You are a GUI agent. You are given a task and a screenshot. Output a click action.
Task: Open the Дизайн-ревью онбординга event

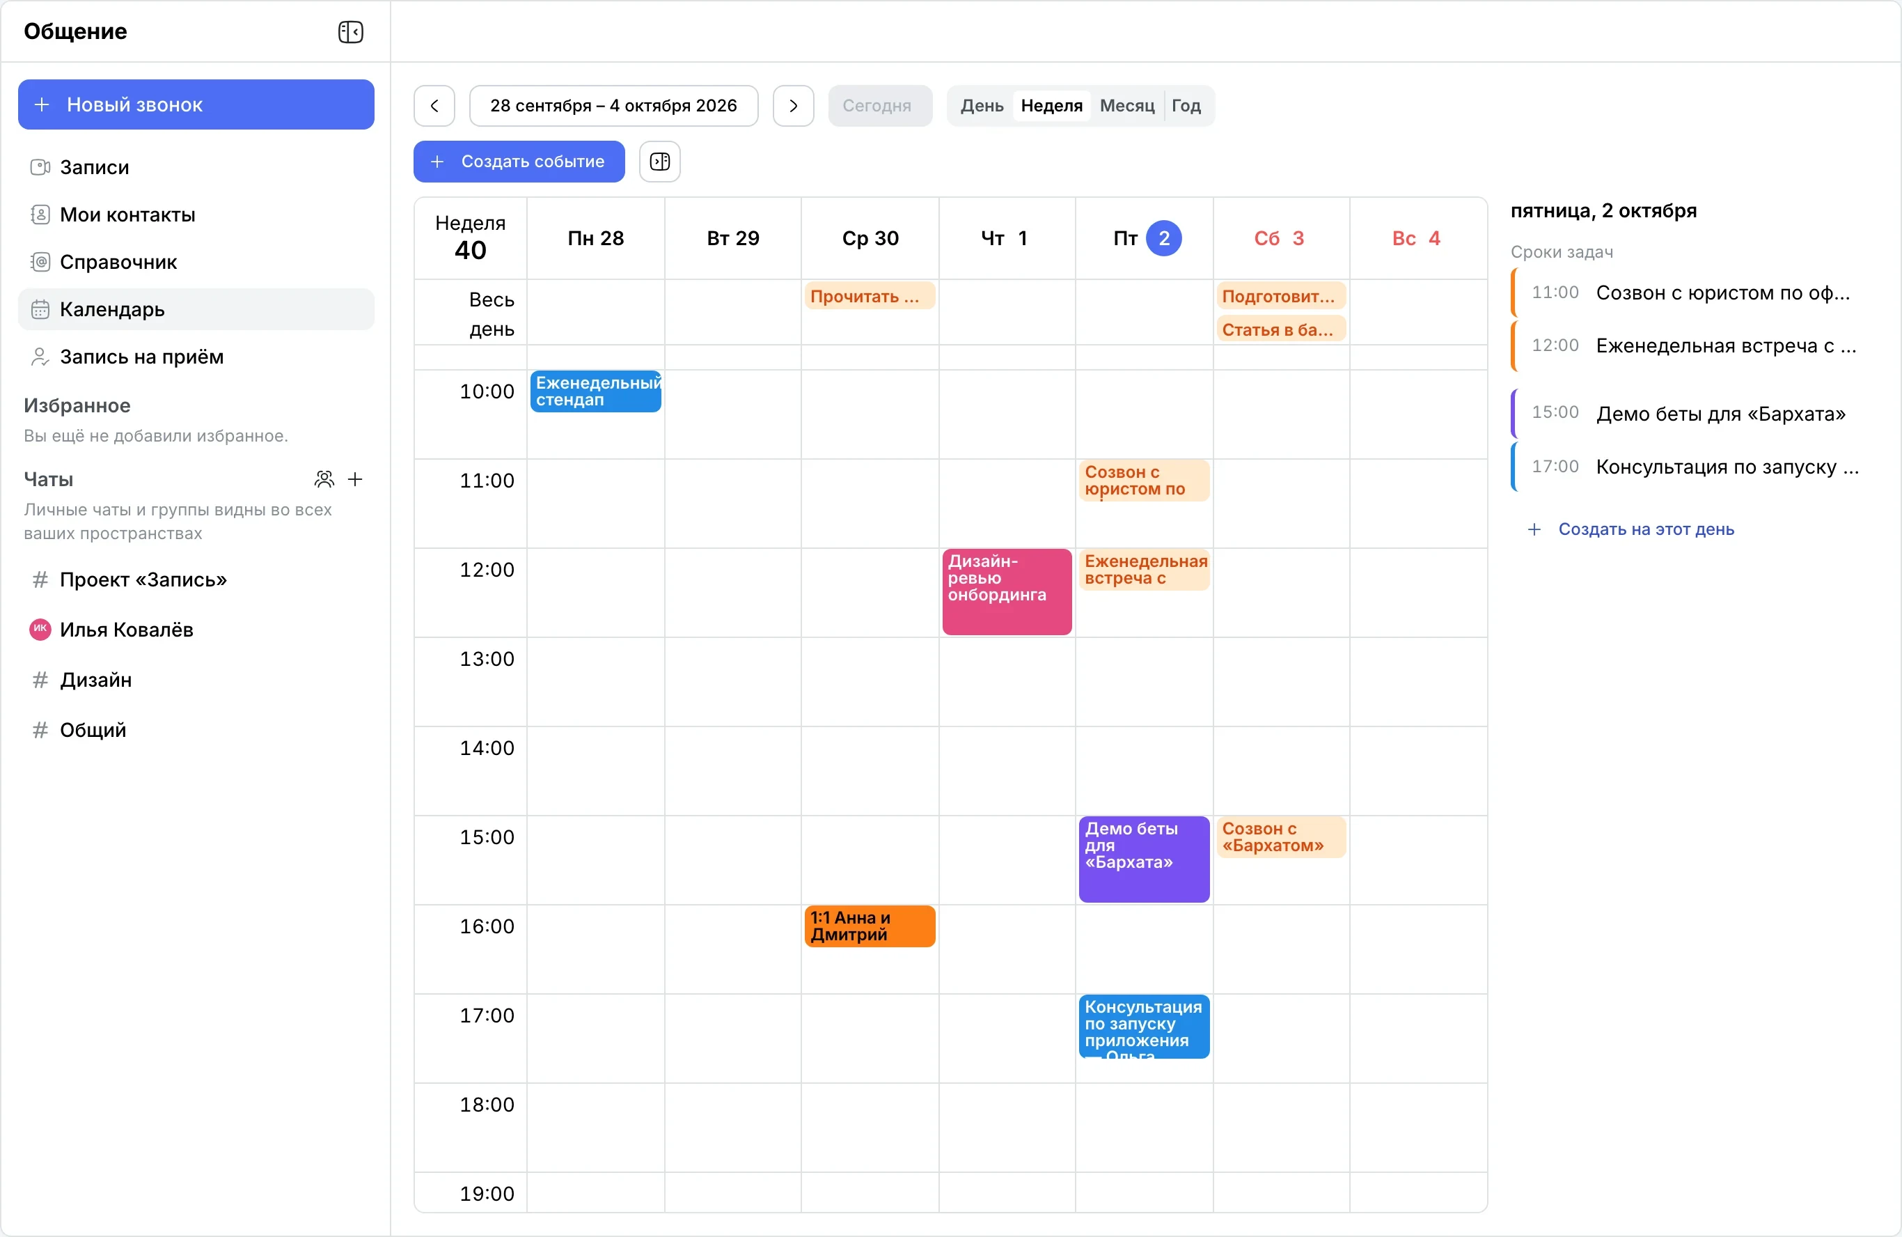[1007, 592]
